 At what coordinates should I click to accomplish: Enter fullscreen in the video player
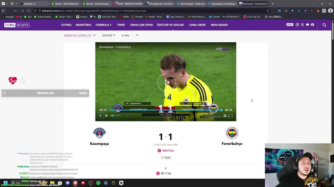click(x=231, y=116)
